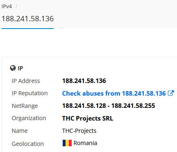
Task: Click the NetRange label
Action: (25, 106)
